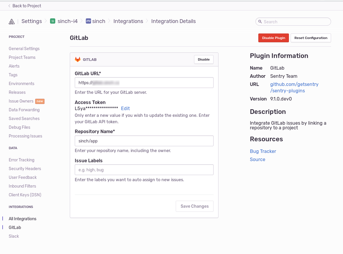Focus the Issue Labels field
The width and height of the screenshot is (343, 254).
(144, 170)
